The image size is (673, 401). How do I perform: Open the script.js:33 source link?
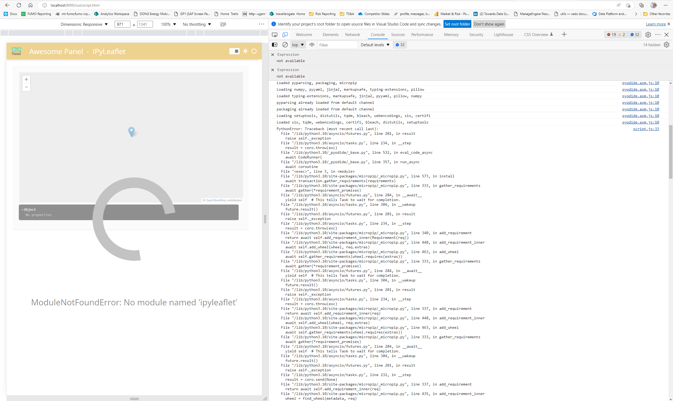click(x=646, y=129)
